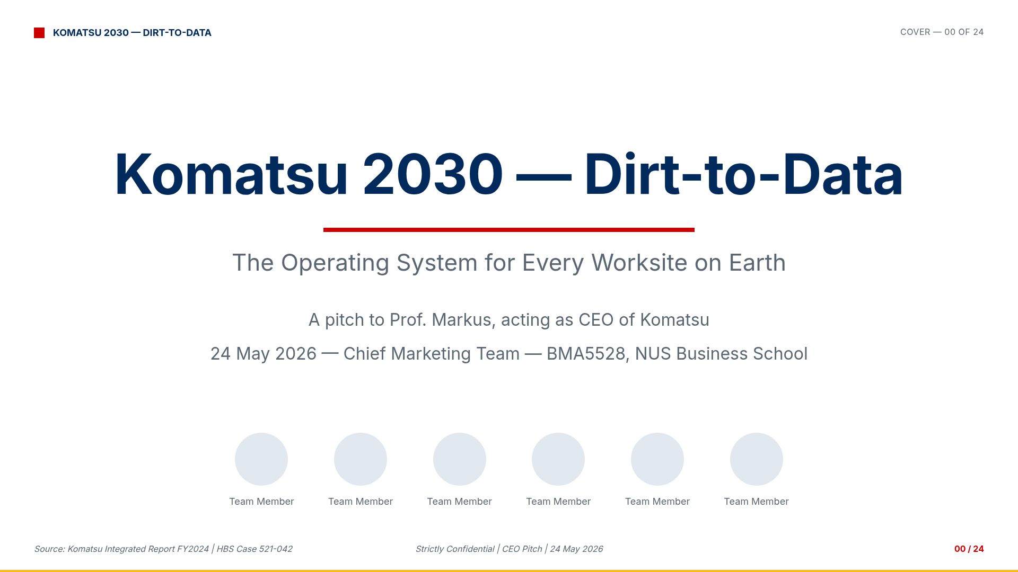
Task: Click the COVER — 00 OF 24 label
Action: point(942,32)
